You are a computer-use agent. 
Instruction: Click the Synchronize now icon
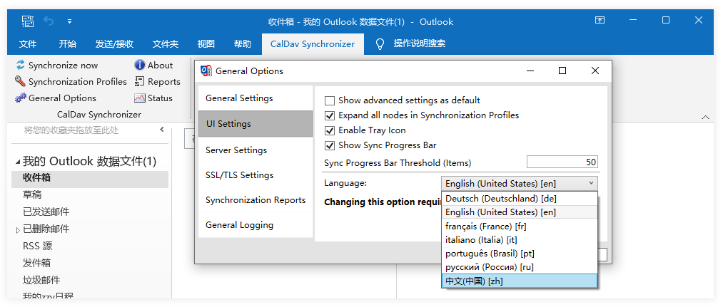(20, 65)
